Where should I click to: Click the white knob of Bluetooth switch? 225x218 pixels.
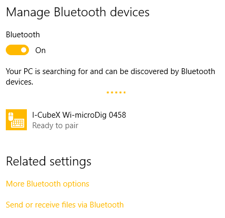coord(24,50)
